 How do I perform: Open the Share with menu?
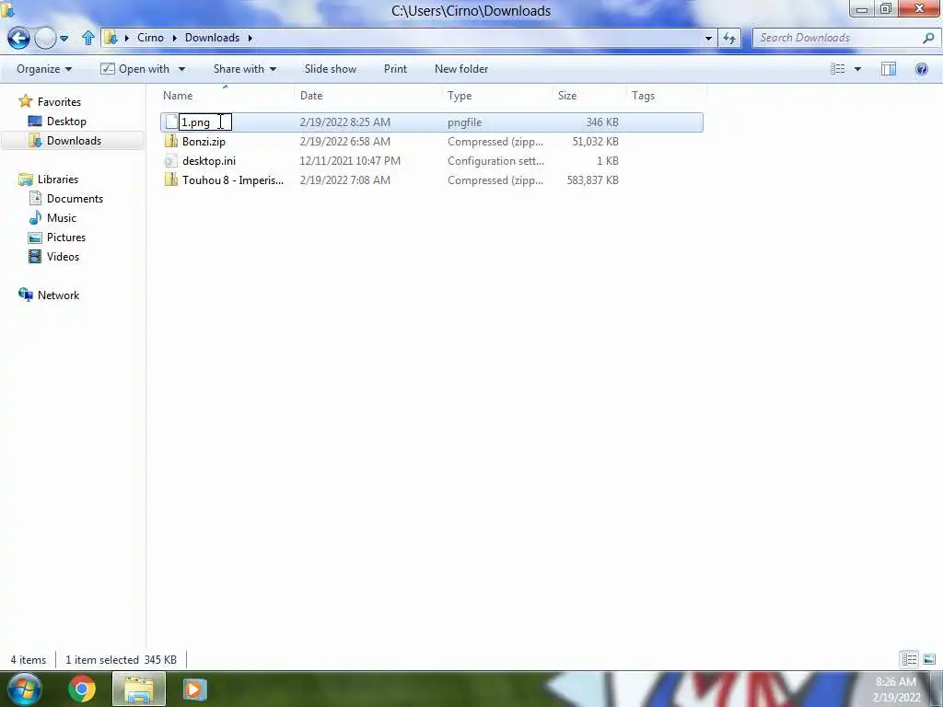[244, 69]
